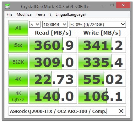Maximize the CrystalDiskMark window
135x122 pixels.
[x=112, y=5]
